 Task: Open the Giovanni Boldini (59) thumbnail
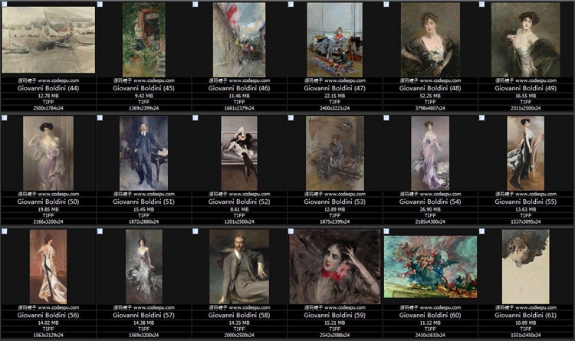point(335,267)
